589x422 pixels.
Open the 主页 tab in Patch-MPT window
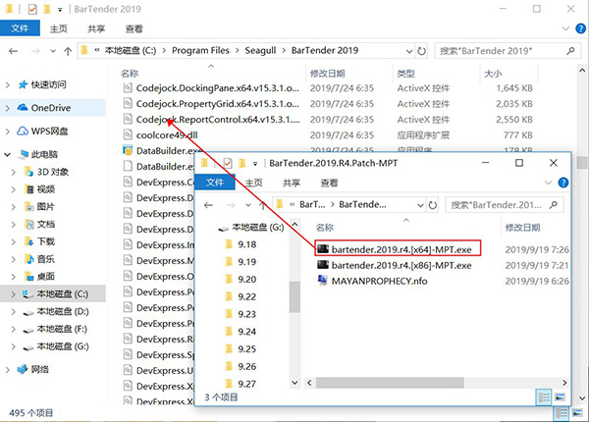click(254, 183)
